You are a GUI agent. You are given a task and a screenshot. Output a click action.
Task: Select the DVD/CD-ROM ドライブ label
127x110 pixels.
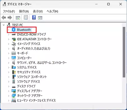pyautogui.click(x=31, y=34)
